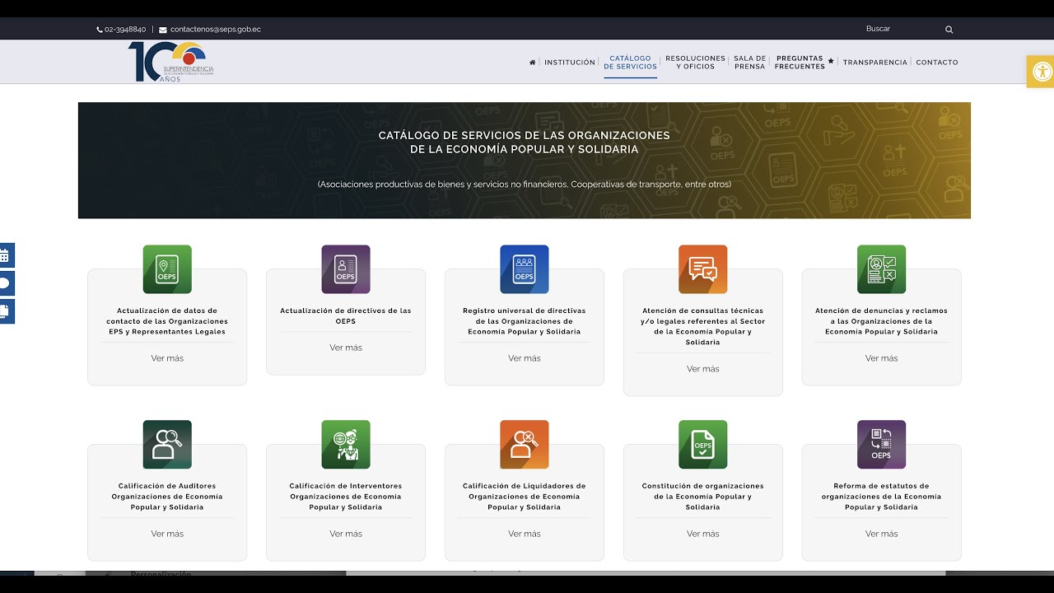Click Ver más under Calificación de Interventores
The height and width of the screenshot is (593, 1054).
click(346, 534)
